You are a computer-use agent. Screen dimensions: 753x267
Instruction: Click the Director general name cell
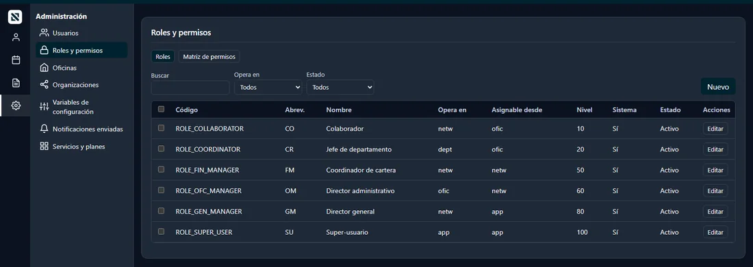click(350, 212)
